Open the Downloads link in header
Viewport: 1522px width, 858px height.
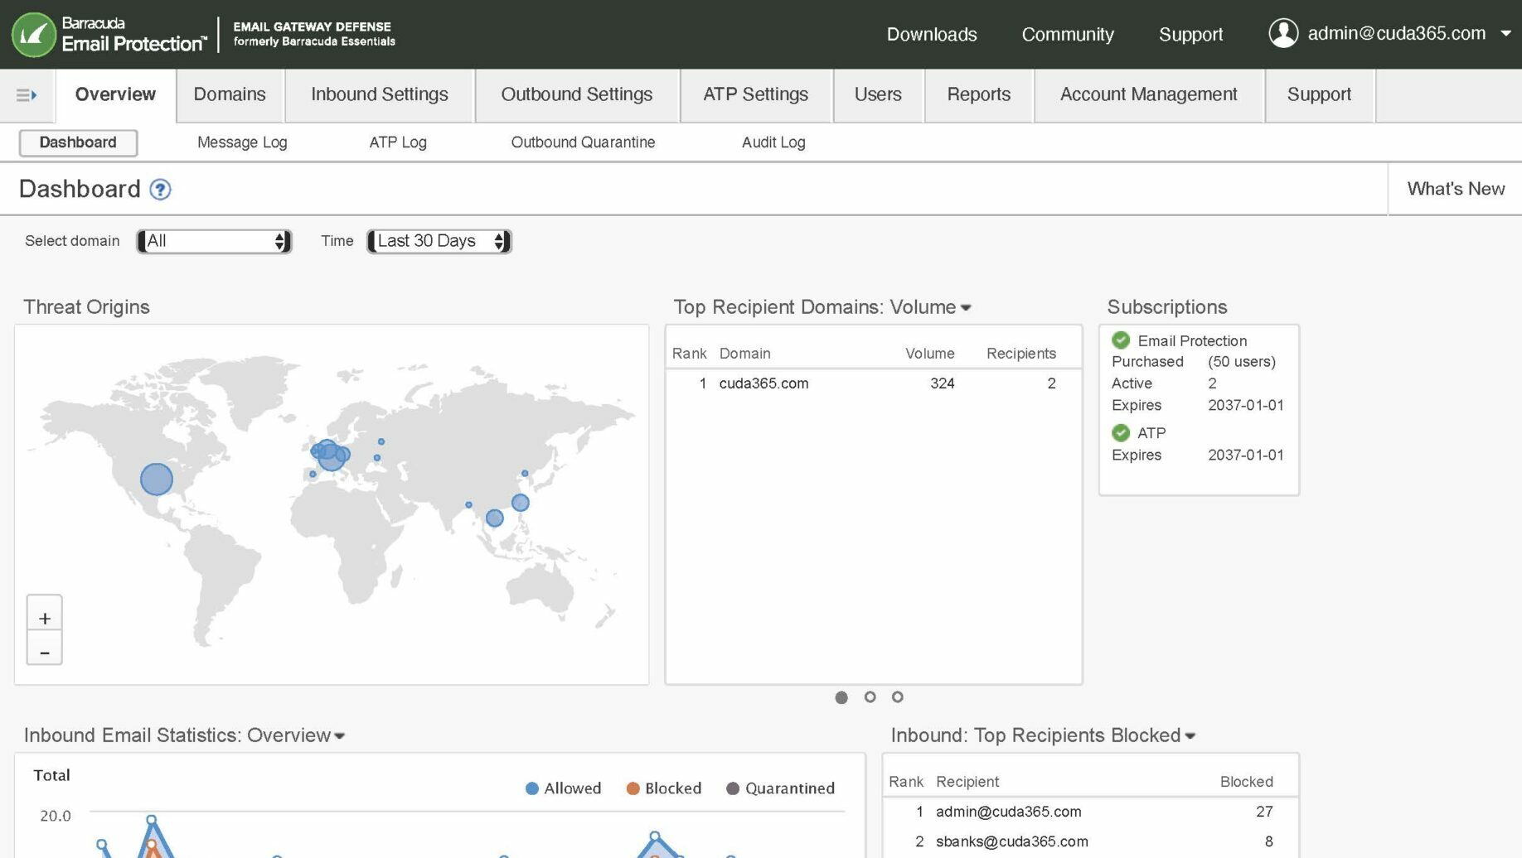932,34
